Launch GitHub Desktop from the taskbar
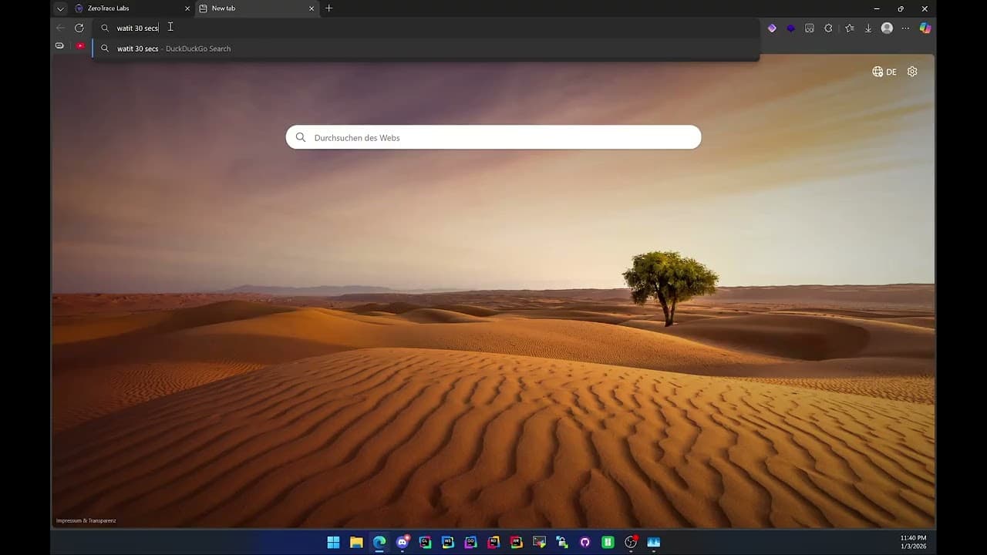The width and height of the screenshot is (987, 555). pyautogui.click(x=585, y=542)
